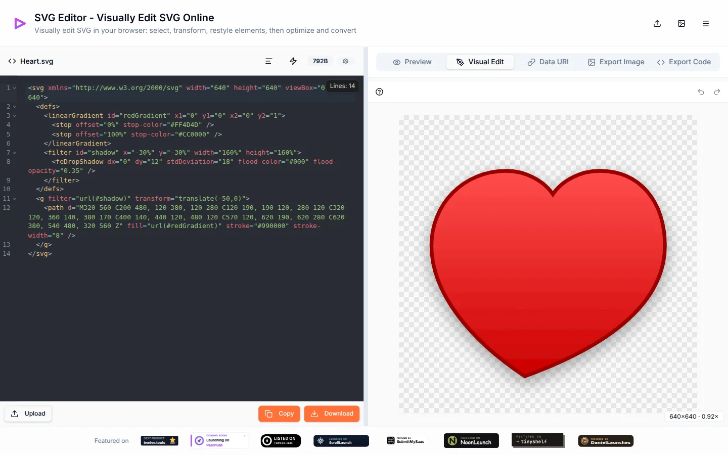Click the Heart.svg file name
Viewport: 728px width, 455px height.
point(36,61)
